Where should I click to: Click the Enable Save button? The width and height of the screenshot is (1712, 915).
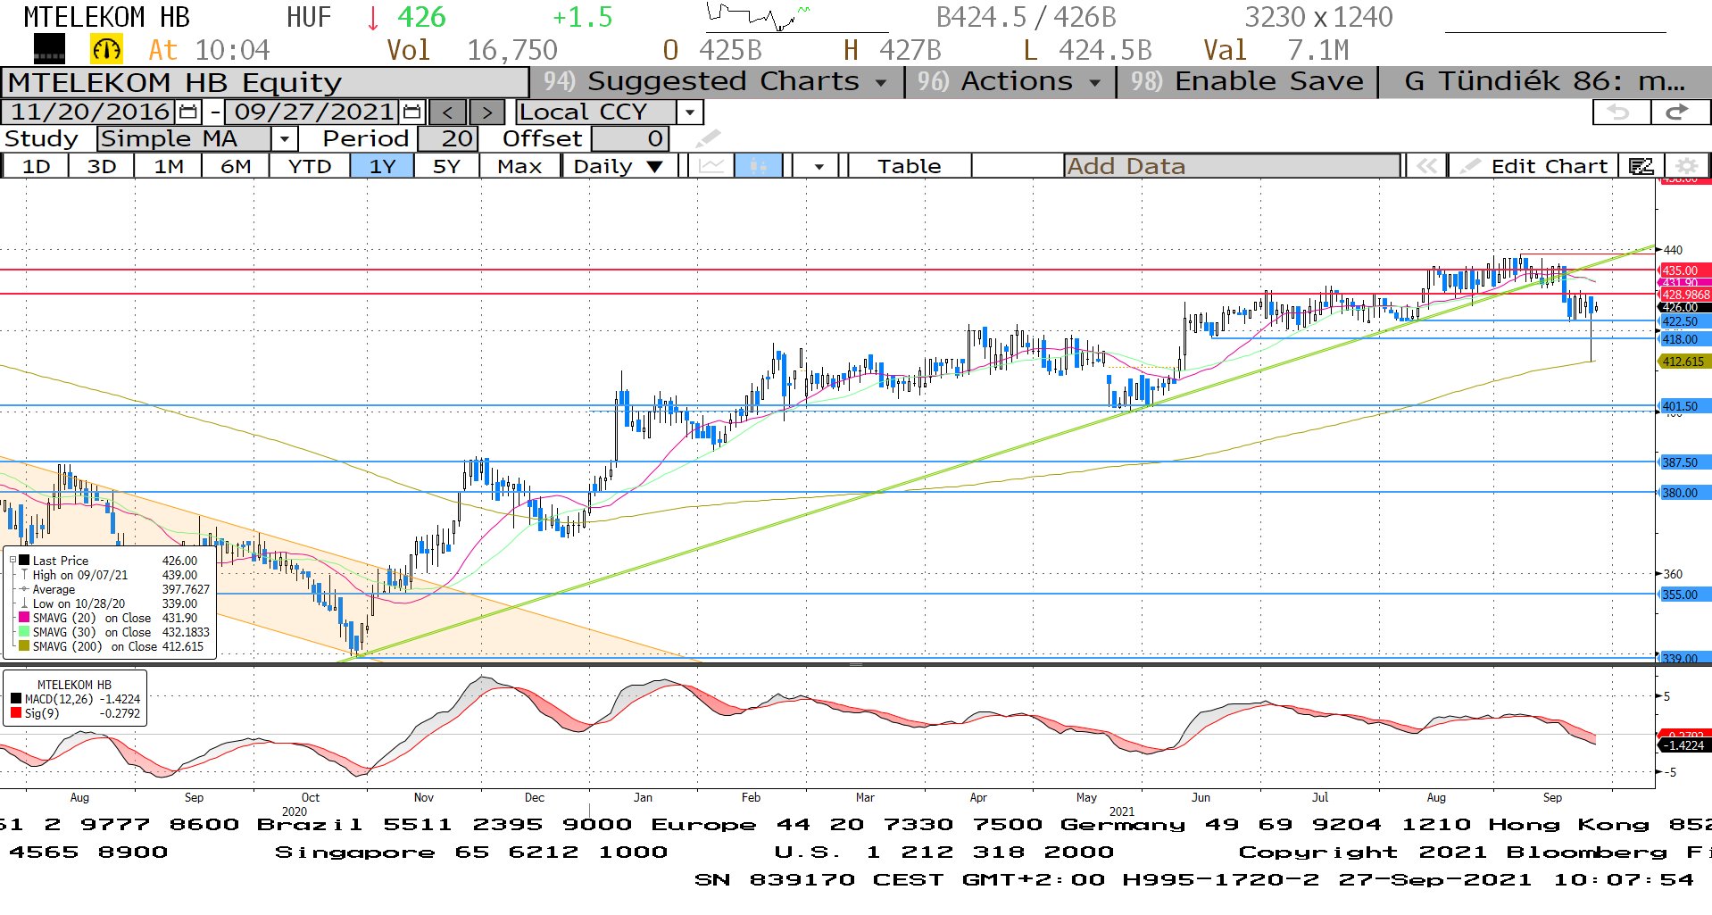[1247, 81]
